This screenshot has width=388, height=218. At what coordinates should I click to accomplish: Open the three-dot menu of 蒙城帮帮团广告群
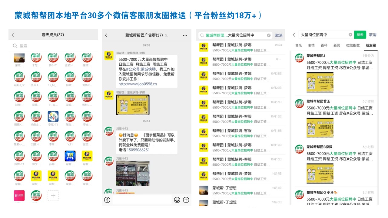[185, 35]
